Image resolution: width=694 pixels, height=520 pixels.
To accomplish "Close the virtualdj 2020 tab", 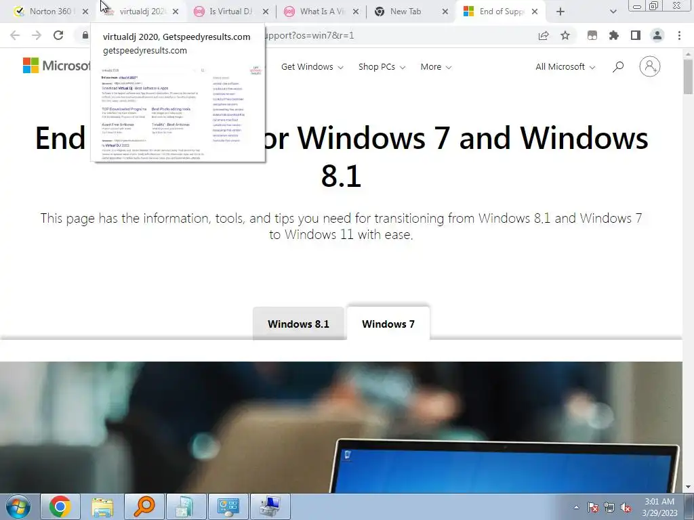I will click(176, 12).
